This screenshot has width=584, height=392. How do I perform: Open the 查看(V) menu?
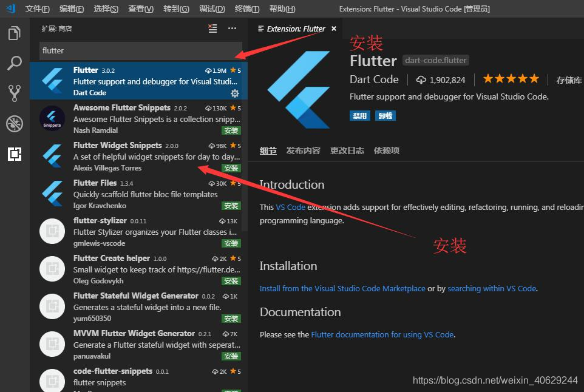[x=141, y=8]
